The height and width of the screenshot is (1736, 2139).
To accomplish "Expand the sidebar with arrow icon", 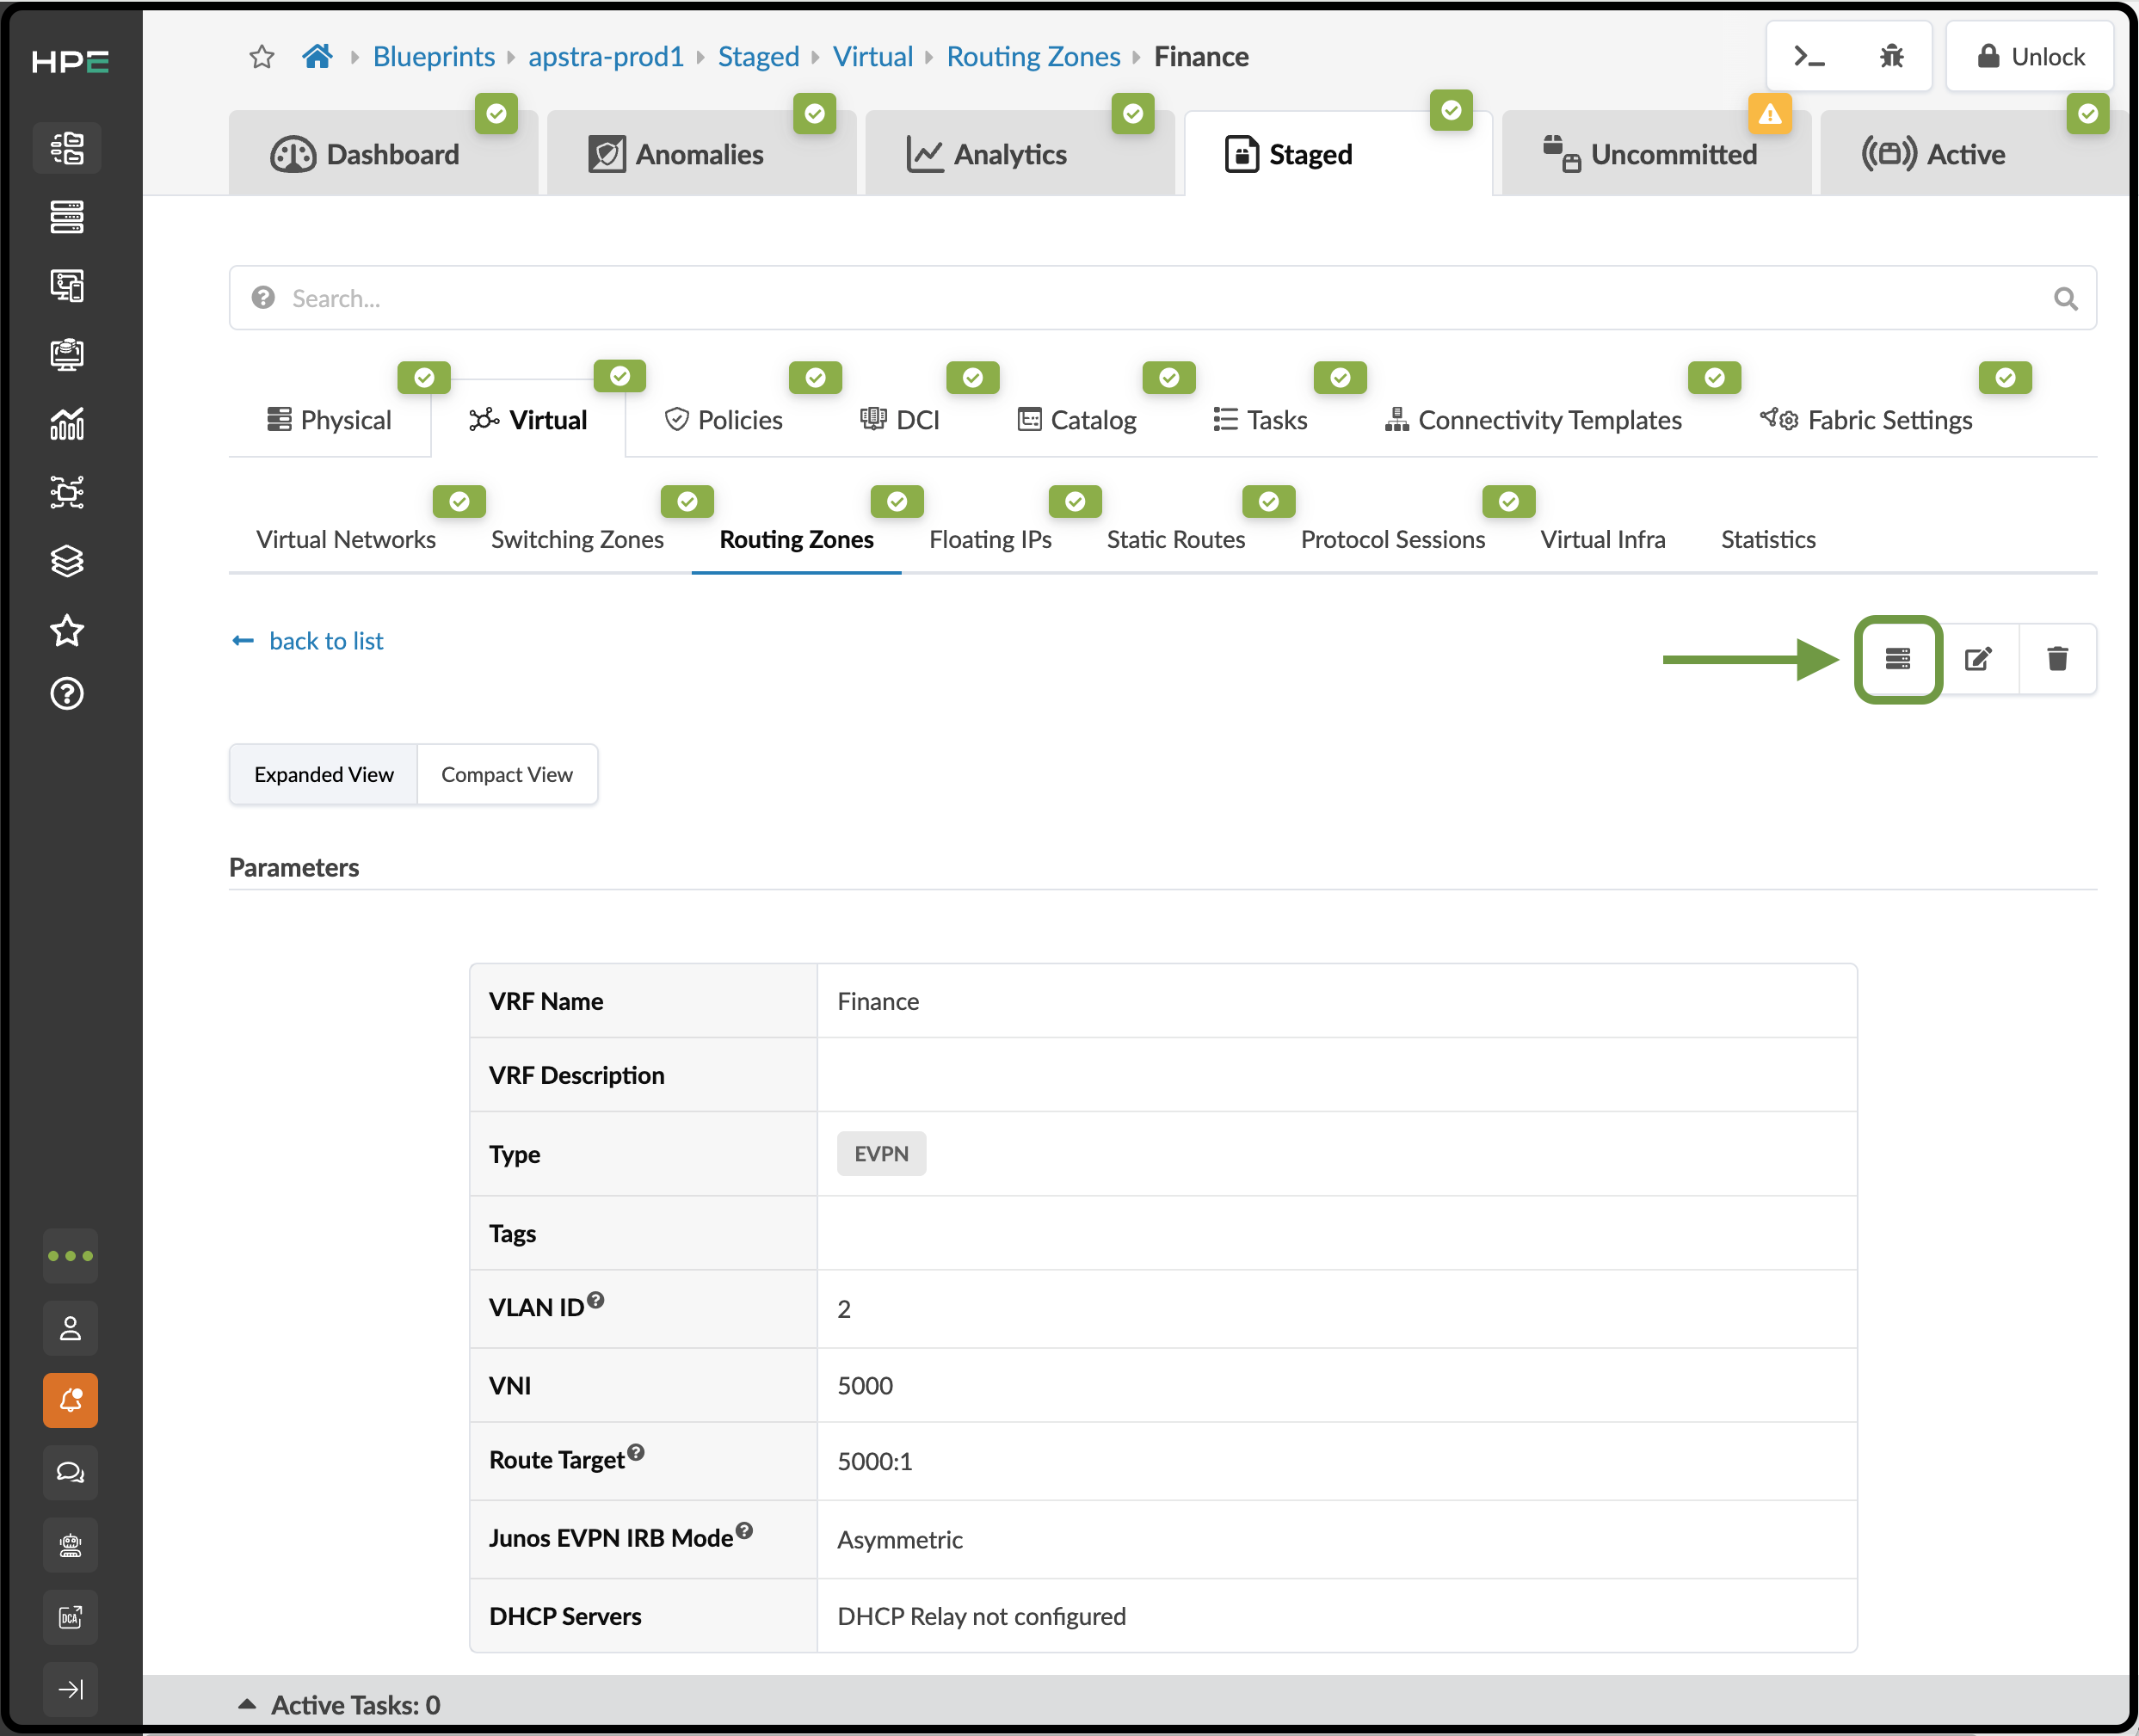I will tap(70, 1689).
